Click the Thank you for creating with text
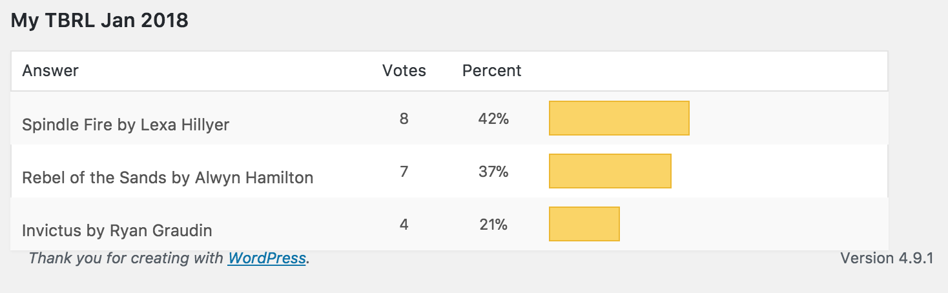The height and width of the screenshot is (293, 948). 127,258
